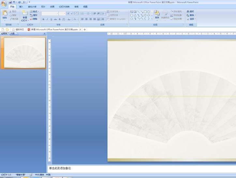Open a file with the folder icon
Image resolution: width=236 pixels, height=178 pixels.
[7, 30]
